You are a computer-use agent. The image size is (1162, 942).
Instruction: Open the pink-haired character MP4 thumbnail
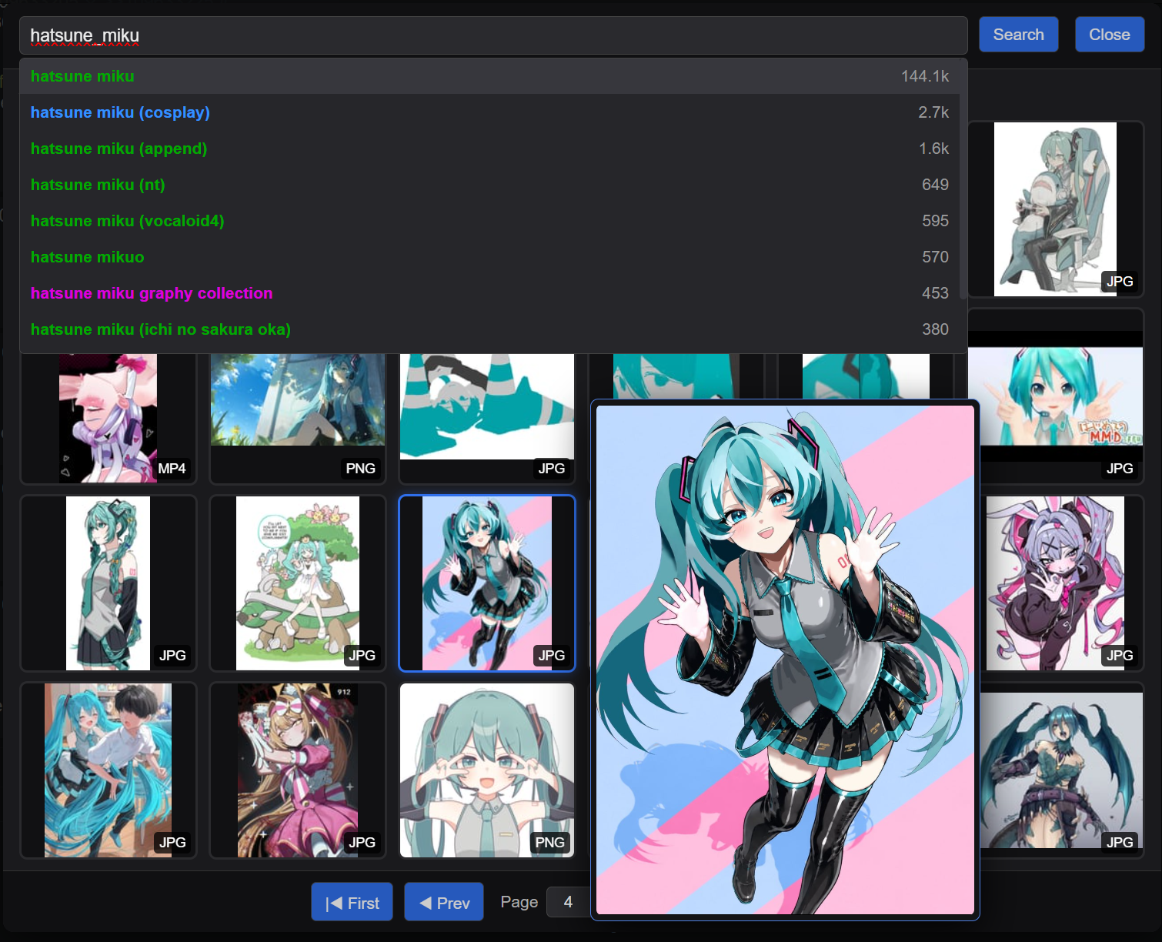109,418
